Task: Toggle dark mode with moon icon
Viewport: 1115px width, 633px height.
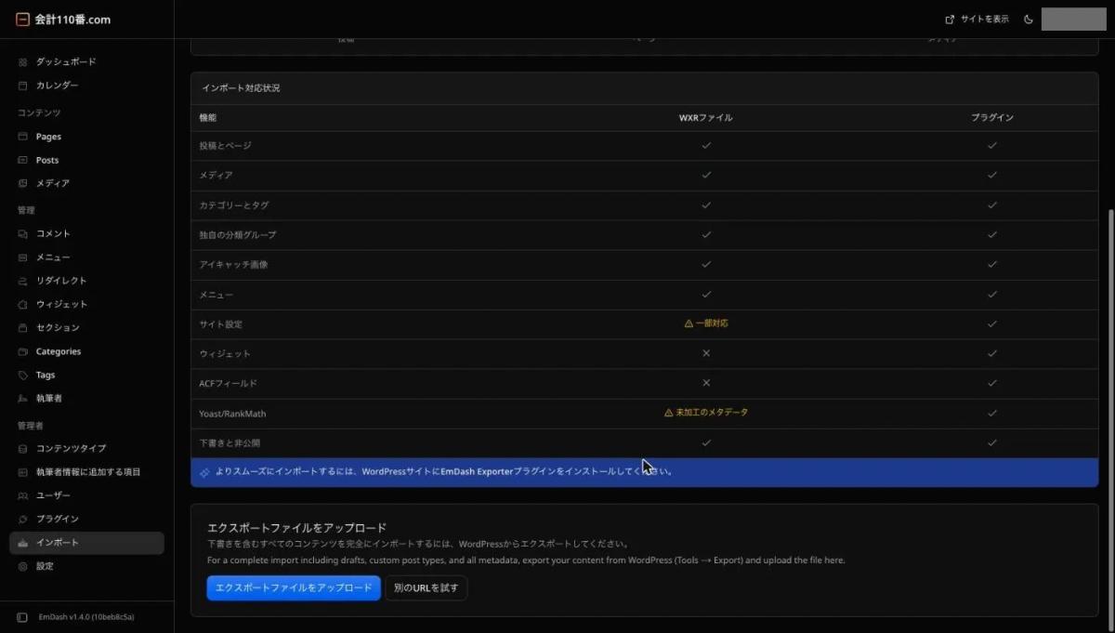Action: click(1029, 19)
